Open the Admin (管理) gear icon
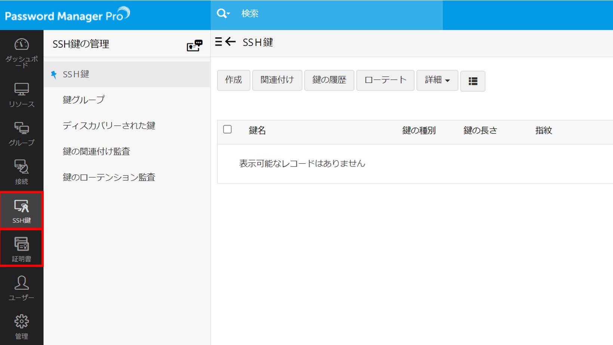The image size is (613, 345). (x=21, y=326)
